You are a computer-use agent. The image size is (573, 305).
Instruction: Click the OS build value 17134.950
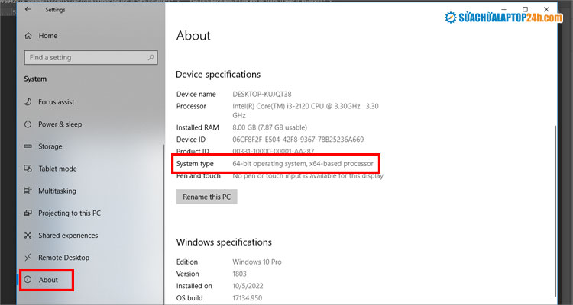[248, 298]
